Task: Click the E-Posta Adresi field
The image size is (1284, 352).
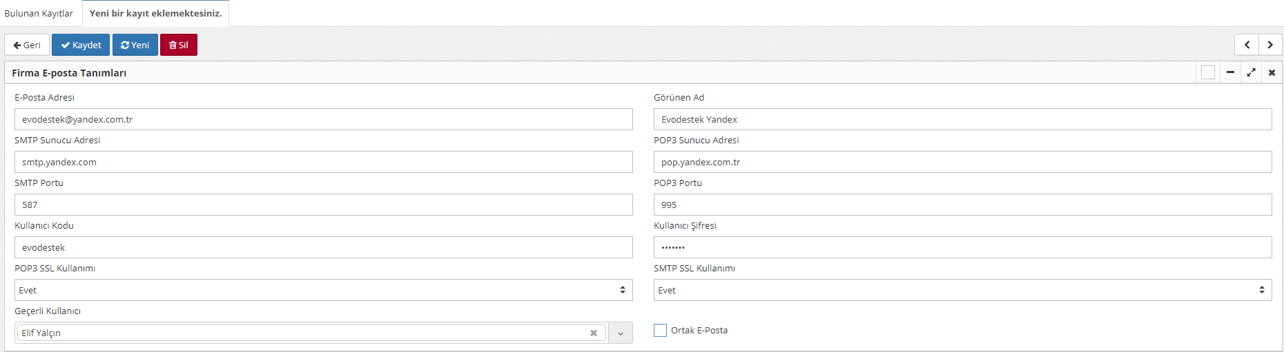Action: click(x=323, y=119)
